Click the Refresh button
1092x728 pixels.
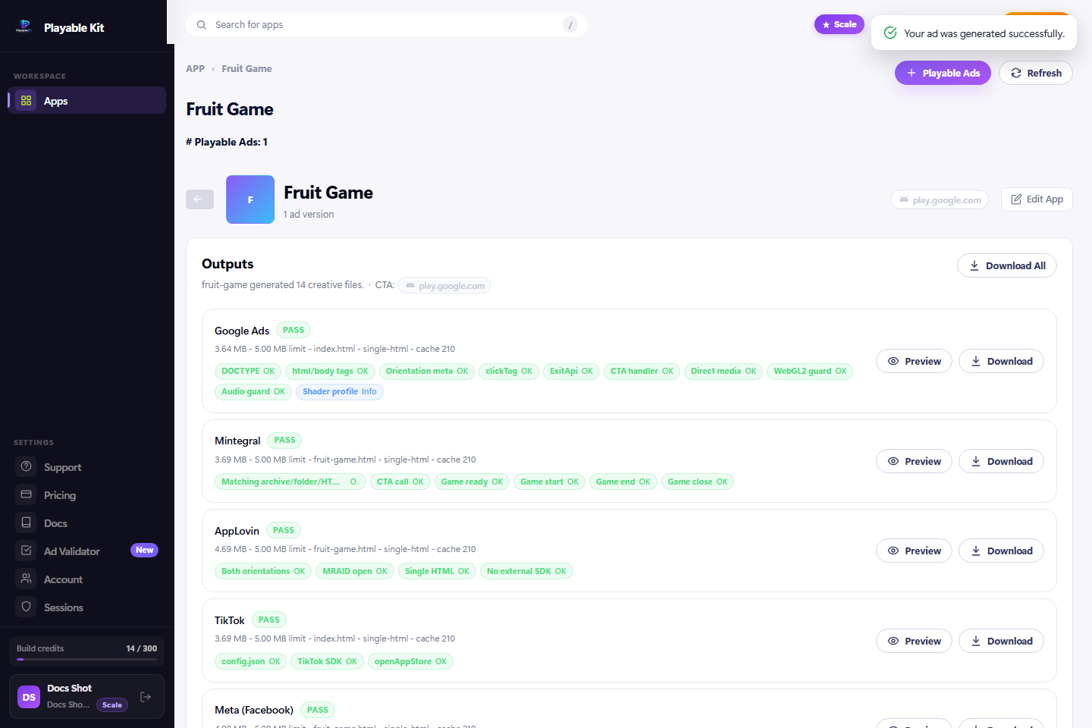(x=1036, y=73)
